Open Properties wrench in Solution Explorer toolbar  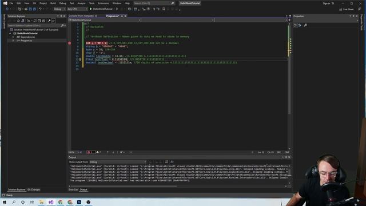(x=49, y=21)
